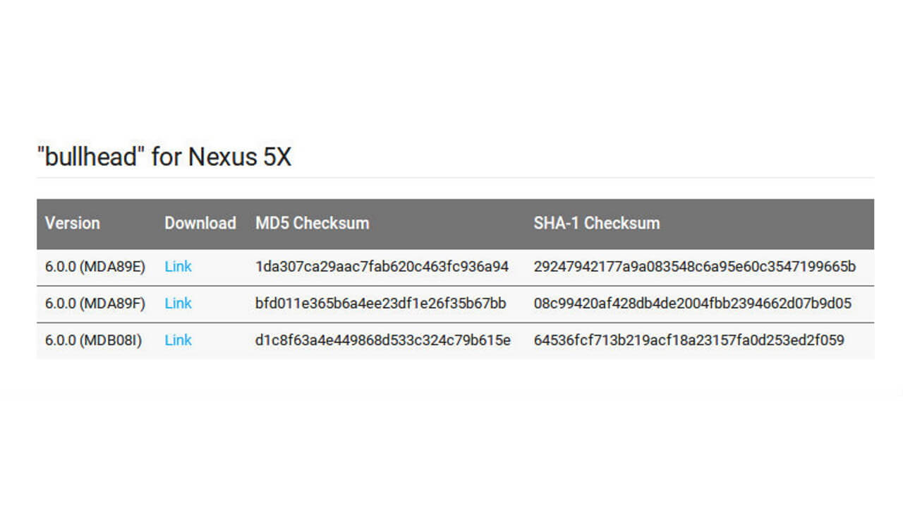Open the download Link for version 6.0.0 (MDB08I)
Image resolution: width=903 pixels, height=508 pixels.
click(178, 340)
